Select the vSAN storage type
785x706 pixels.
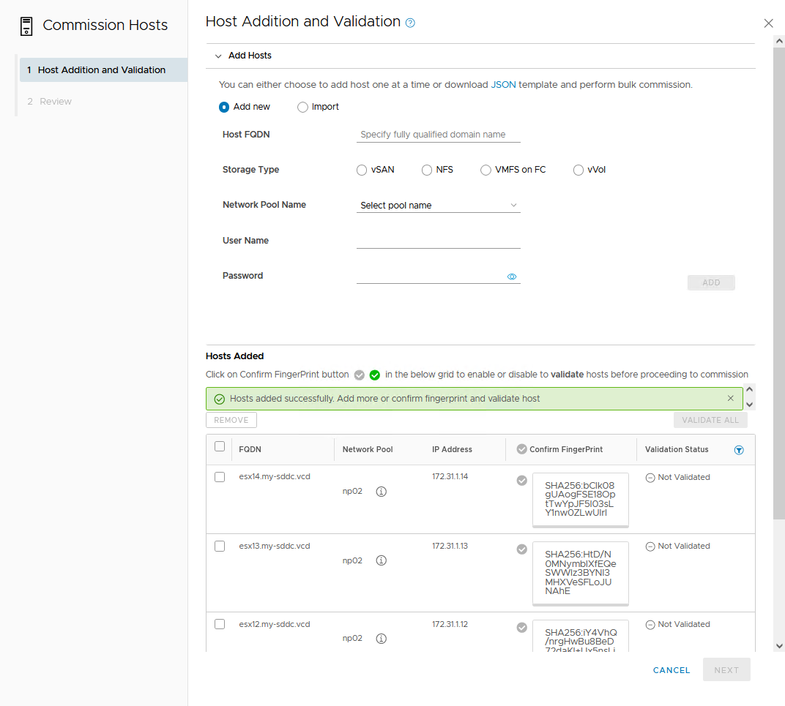click(x=361, y=170)
